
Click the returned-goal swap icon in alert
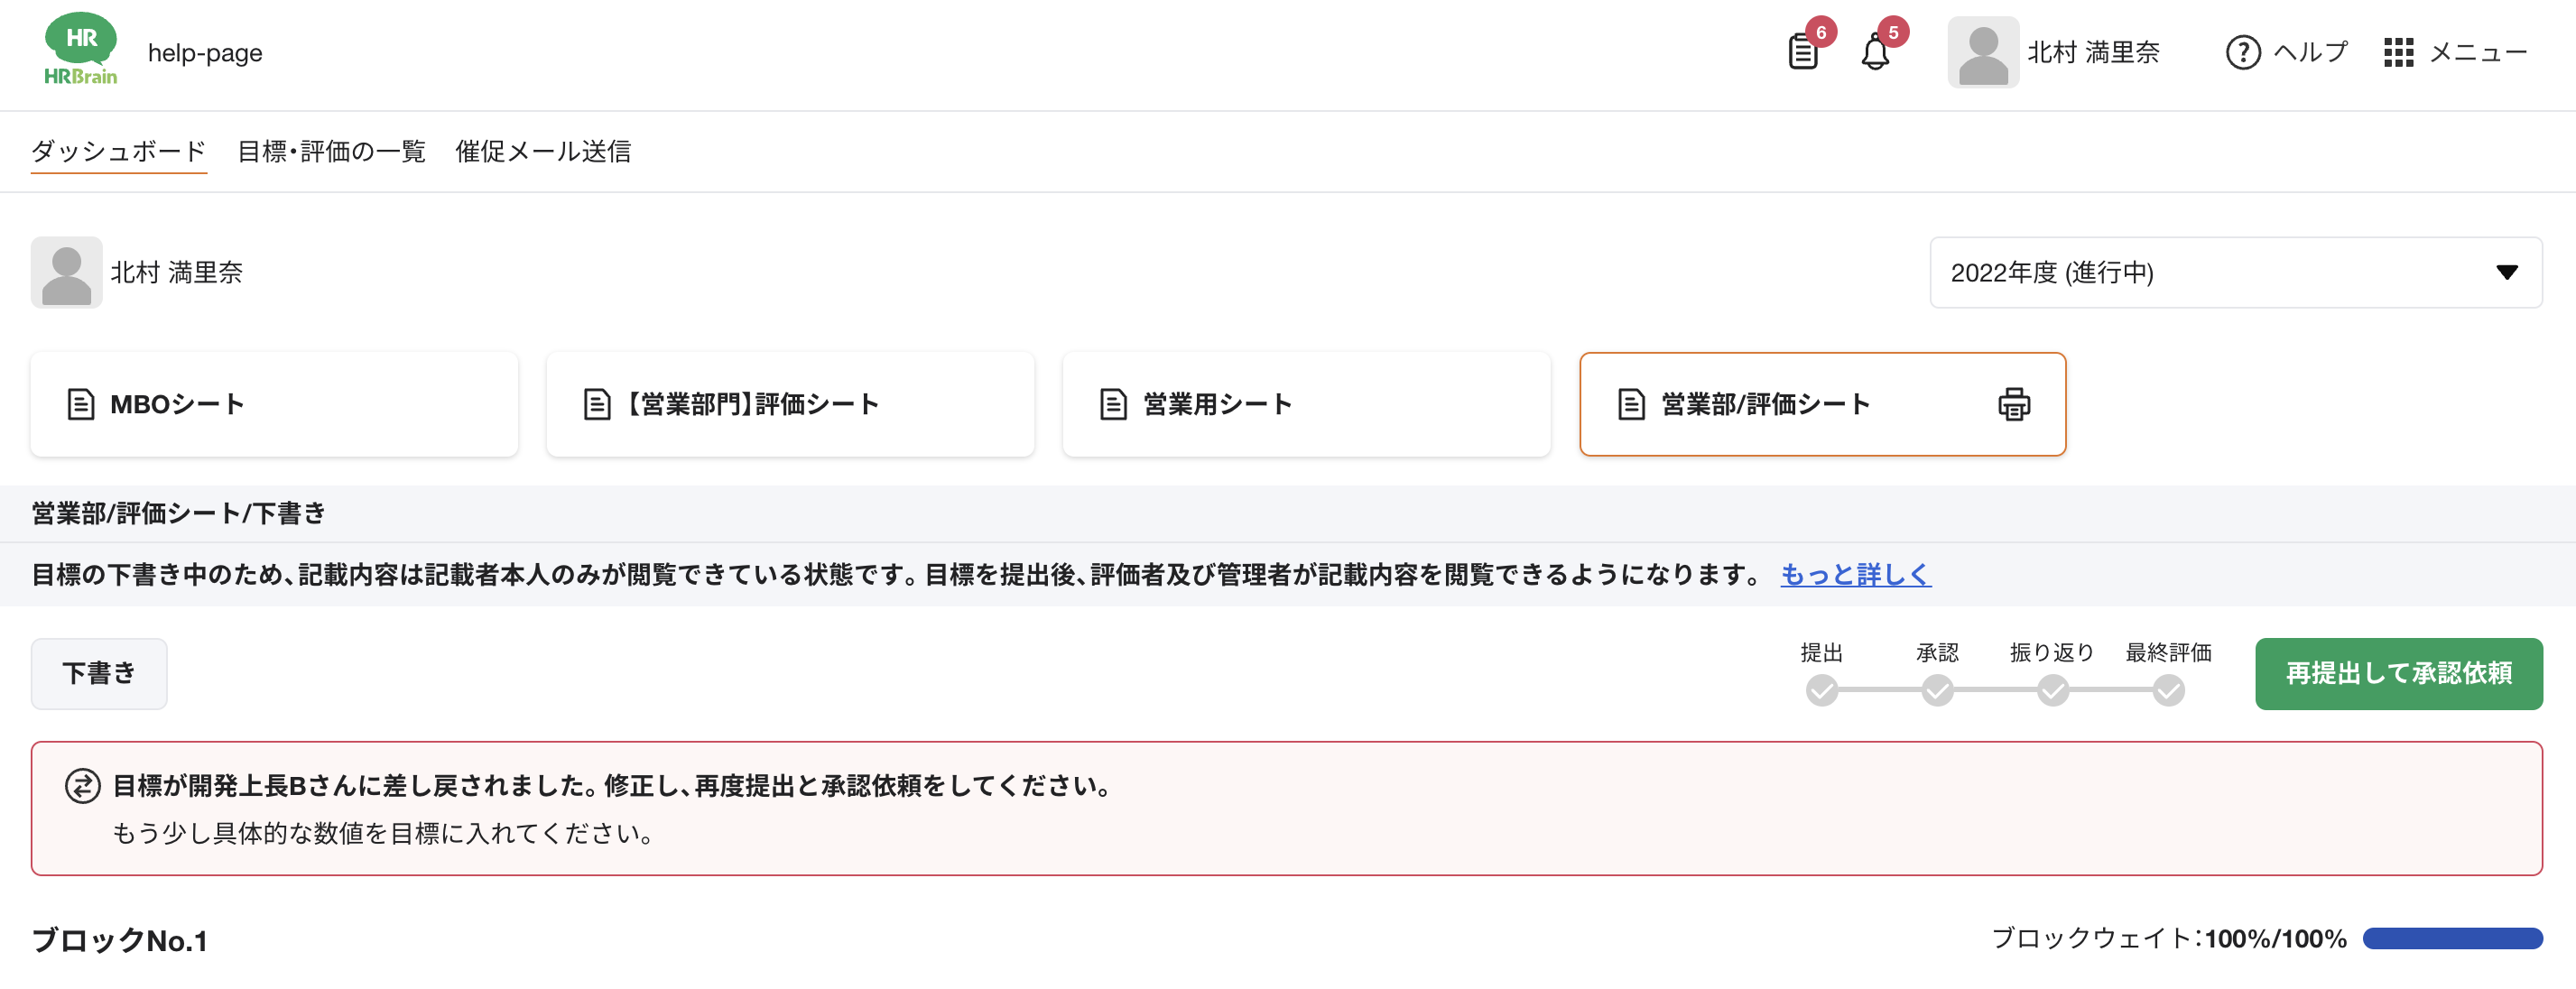[83, 786]
